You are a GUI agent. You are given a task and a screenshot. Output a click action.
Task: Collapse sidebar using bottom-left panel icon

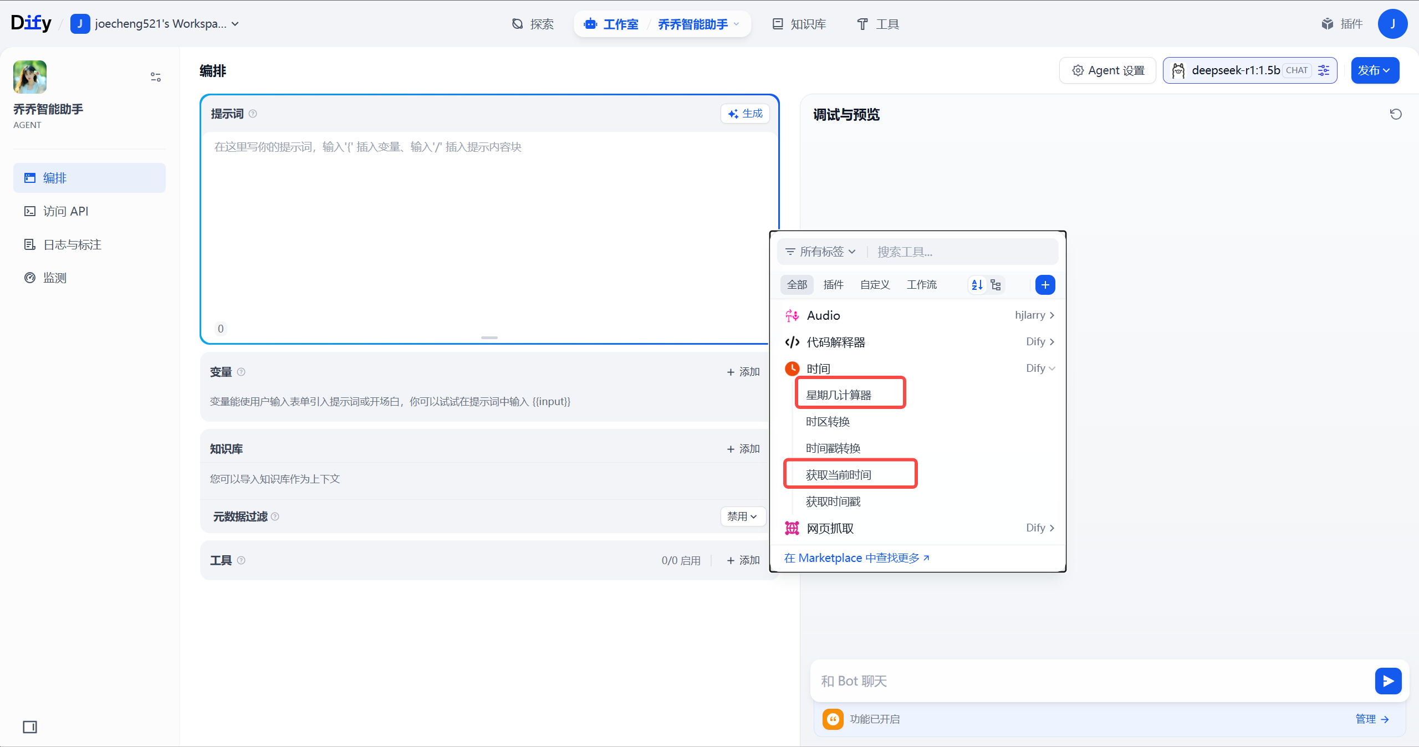30,726
